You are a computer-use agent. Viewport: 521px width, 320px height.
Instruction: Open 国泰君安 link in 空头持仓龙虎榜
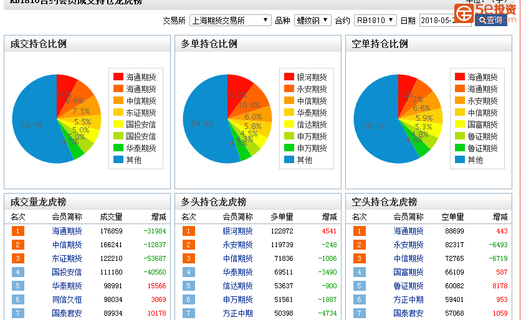point(408,313)
